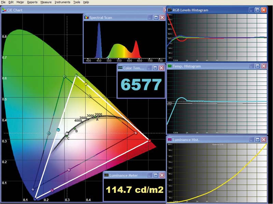Click the blue peak in Spectral Scan

99,40
